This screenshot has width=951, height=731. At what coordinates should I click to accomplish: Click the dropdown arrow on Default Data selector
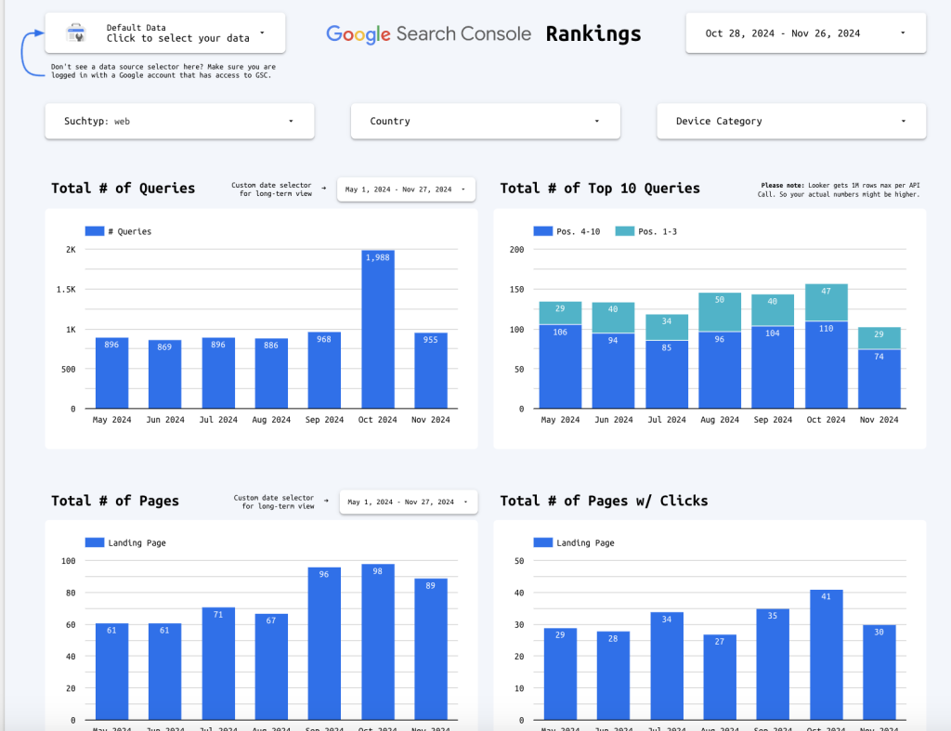tap(262, 33)
